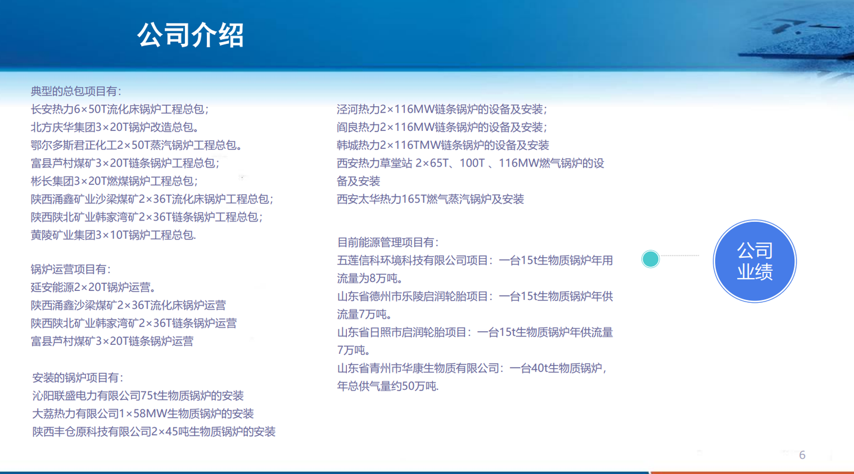
Task: Click line 西安太华热力165T燃气蒸汽锅炉及安装
Action: tap(431, 200)
